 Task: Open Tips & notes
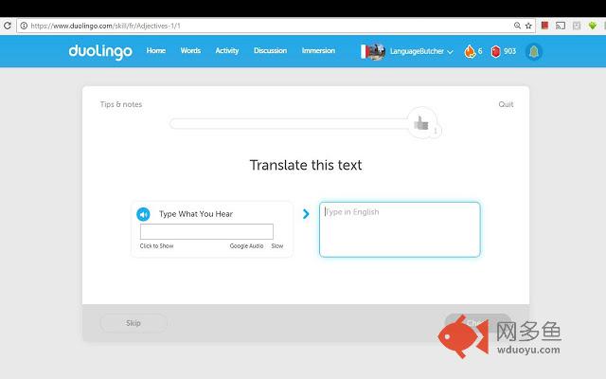(x=121, y=104)
